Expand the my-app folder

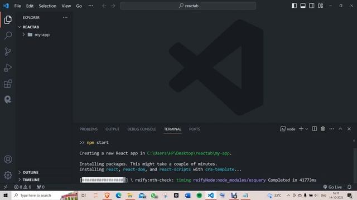click(x=23, y=34)
